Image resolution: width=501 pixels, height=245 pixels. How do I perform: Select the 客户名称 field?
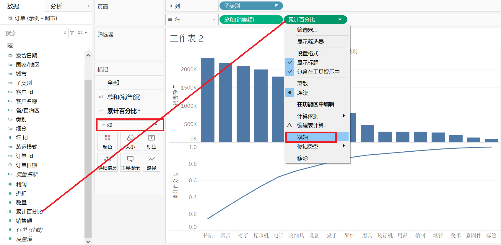[x=27, y=101]
